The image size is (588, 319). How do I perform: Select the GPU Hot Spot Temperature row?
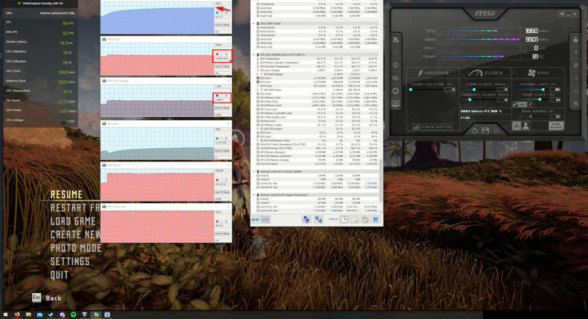click(x=317, y=66)
